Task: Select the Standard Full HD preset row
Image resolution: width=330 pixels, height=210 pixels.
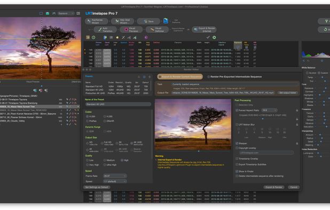Action: point(117,86)
